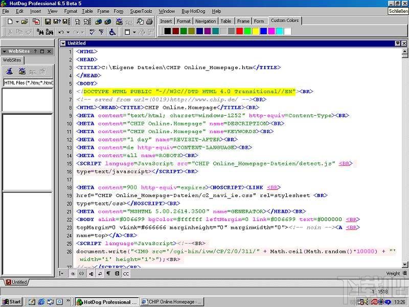Open the print preview magnifier icon

tap(140, 21)
